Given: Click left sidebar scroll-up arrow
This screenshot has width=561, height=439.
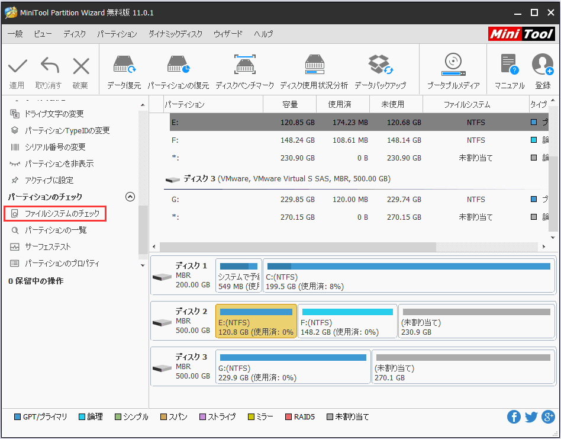Looking at the screenshot, I should (143, 105).
